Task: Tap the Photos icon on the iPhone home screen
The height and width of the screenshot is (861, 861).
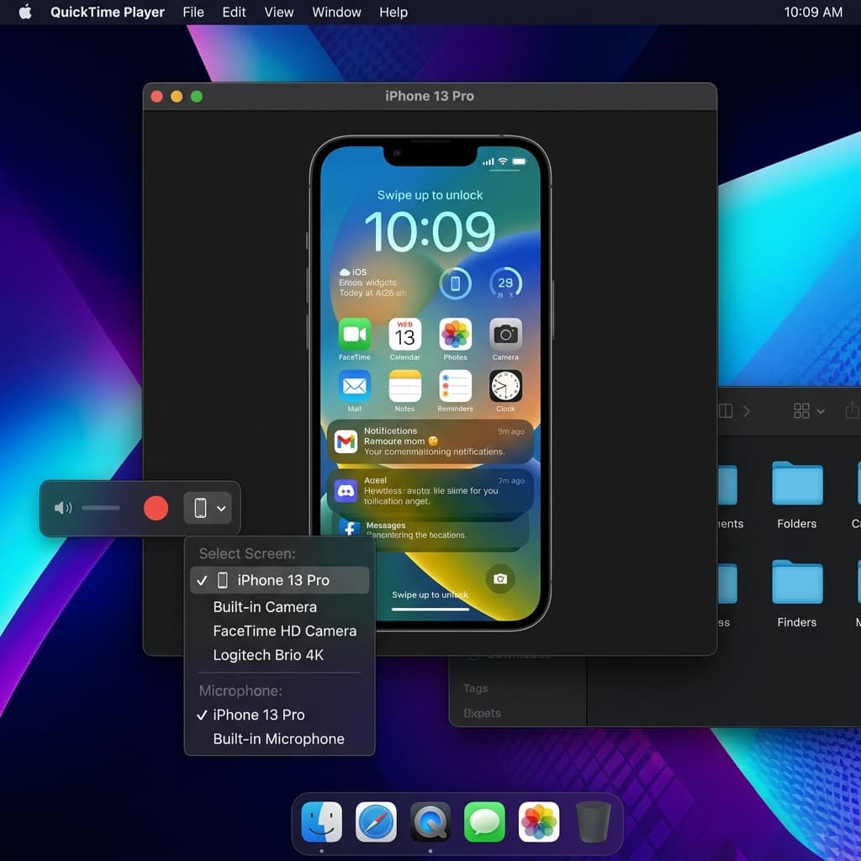Action: (x=455, y=334)
